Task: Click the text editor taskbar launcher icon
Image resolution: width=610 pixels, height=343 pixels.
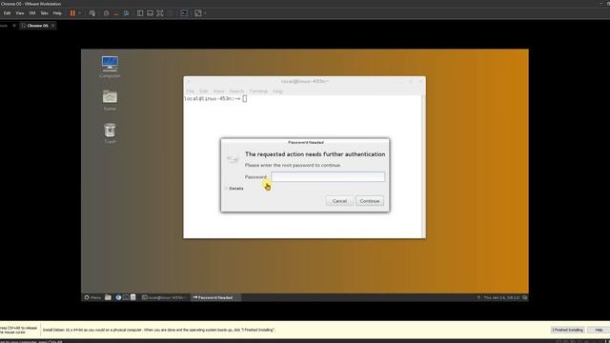Action: (133, 297)
